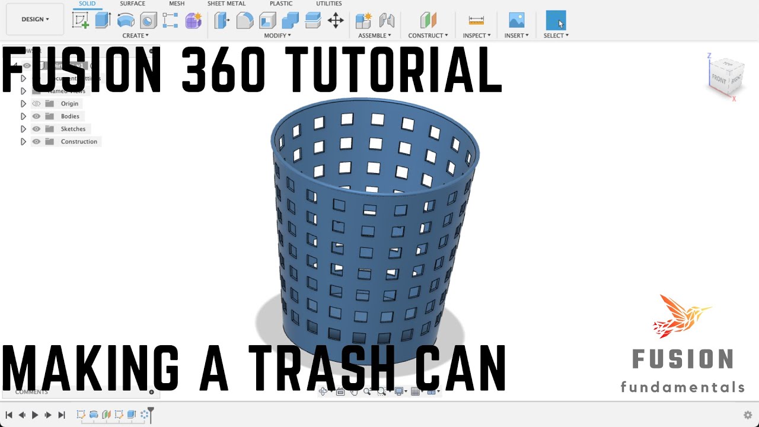Create a New Component from Assemble
This screenshot has height=427, width=759.
[x=363, y=21]
